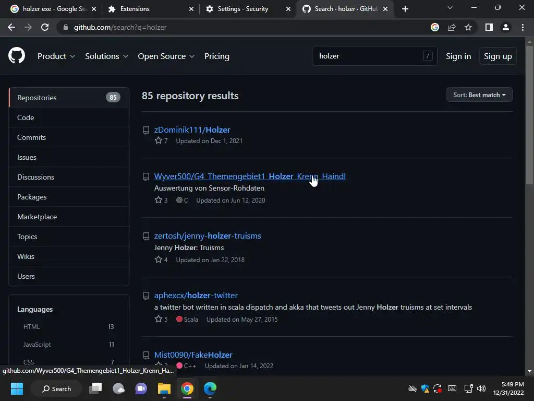
Task: Select Commits filter in sidebar
Action: click(x=69, y=137)
